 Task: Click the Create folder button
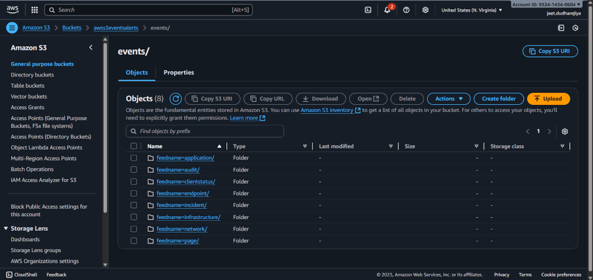click(499, 99)
